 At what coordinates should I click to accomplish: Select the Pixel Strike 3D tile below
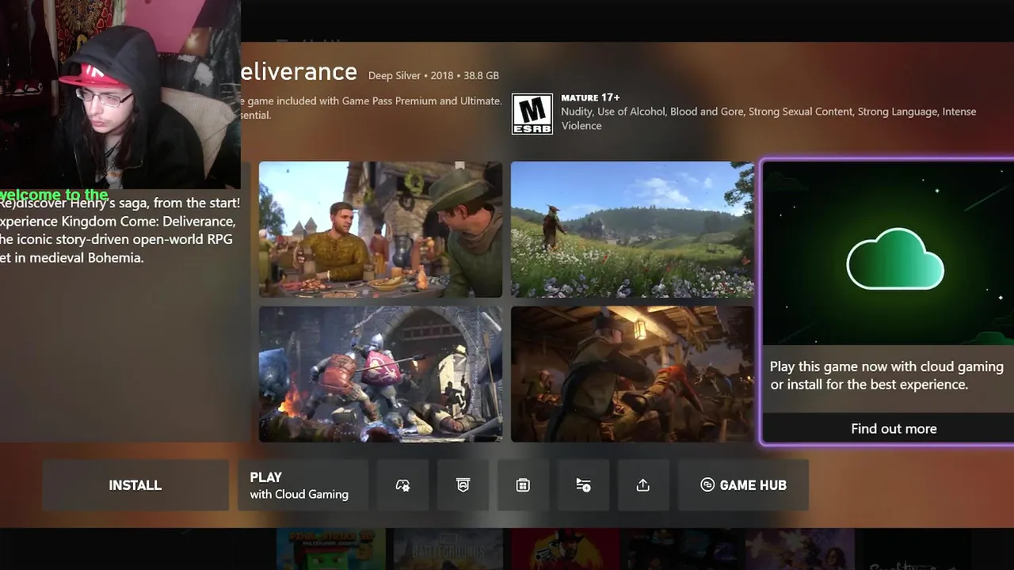pos(330,549)
